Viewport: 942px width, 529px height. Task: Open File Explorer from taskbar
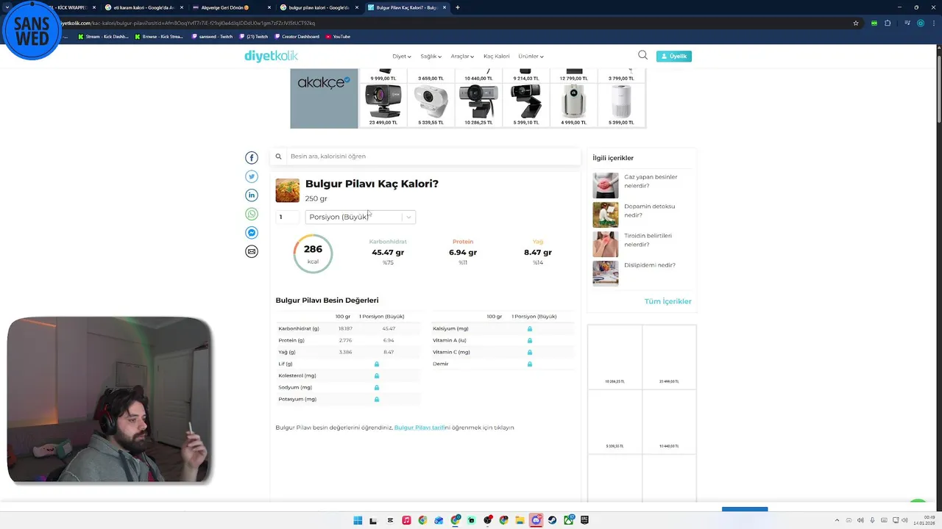click(x=520, y=520)
